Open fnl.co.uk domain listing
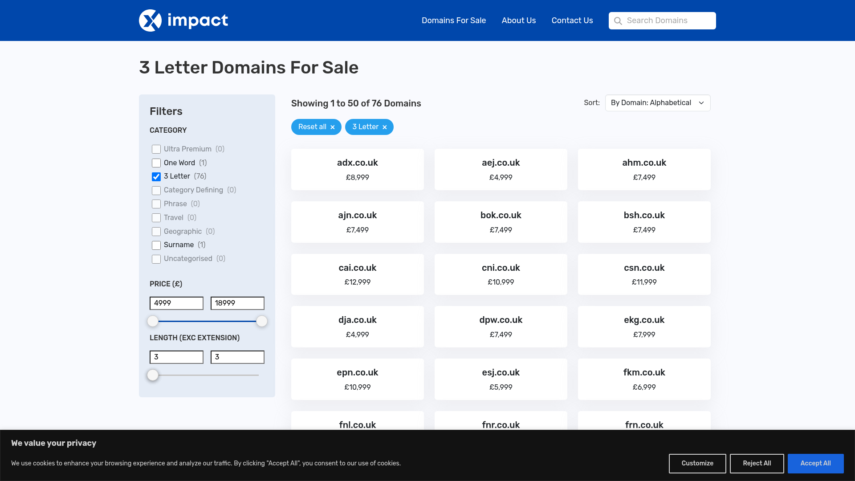Viewport: 855px width, 481px height. (358, 421)
